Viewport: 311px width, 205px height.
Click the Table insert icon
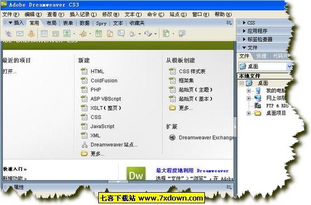point(44,34)
